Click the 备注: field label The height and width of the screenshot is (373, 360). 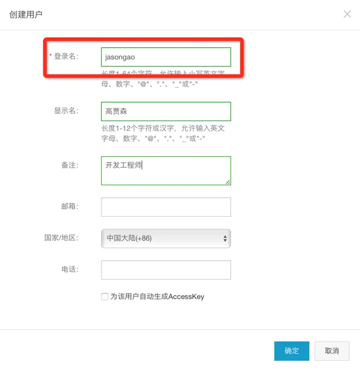[70, 165]
